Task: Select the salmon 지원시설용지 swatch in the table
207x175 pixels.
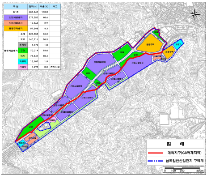Action: click(16, 23)
